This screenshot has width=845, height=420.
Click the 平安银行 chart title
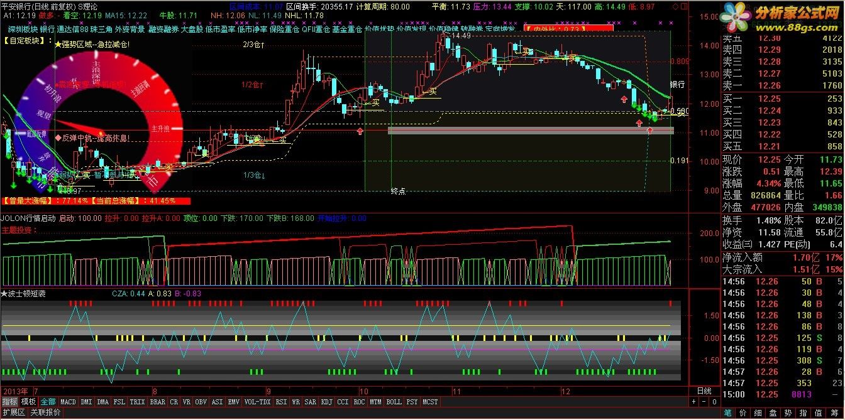(x=16, y=6)
